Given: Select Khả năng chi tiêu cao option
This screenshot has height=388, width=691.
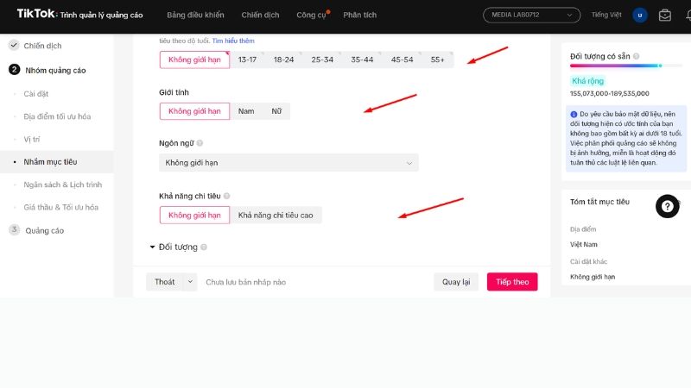Looking at the screenshot, I should click(276, 215).
